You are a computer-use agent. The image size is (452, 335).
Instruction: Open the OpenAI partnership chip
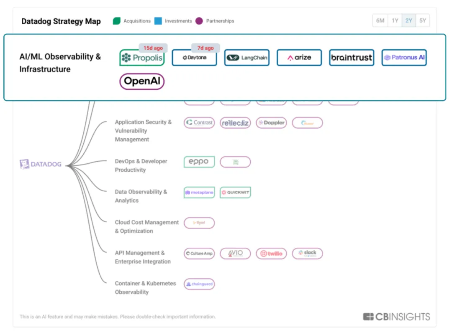[x=142, y=81]
